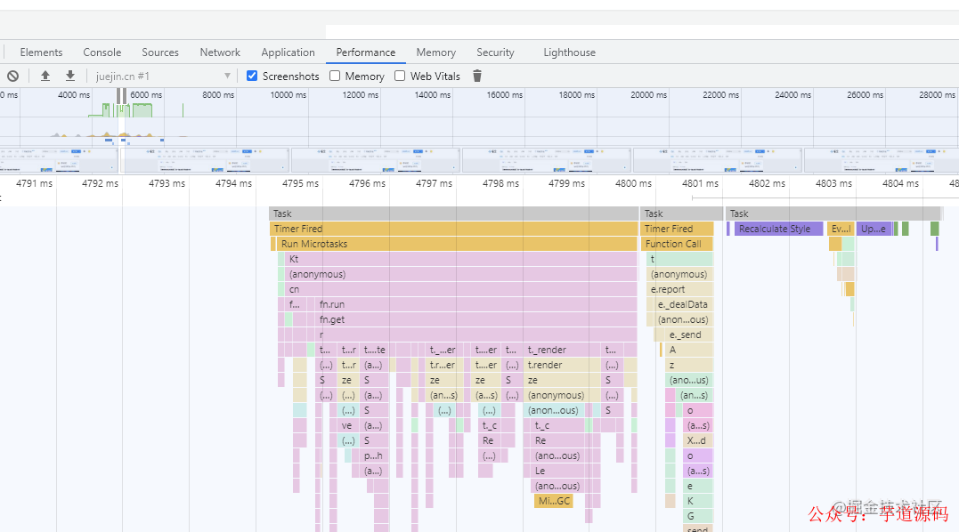Viewport: 959px width, 532px height.
Task: Click the clear recording icon
Action: (x=12, y=77)
